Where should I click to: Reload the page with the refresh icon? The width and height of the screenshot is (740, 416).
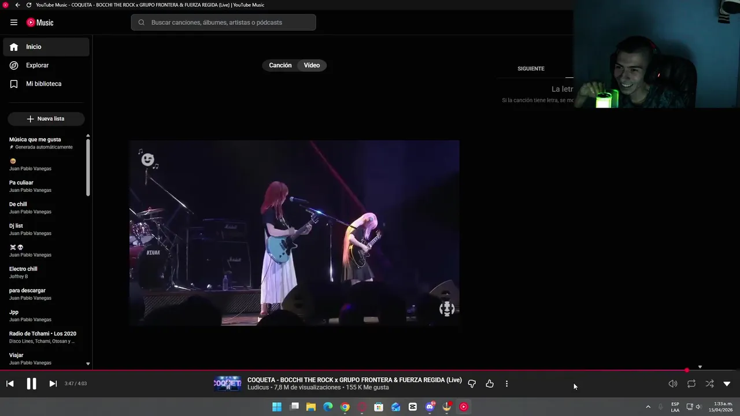click(29, 5)
